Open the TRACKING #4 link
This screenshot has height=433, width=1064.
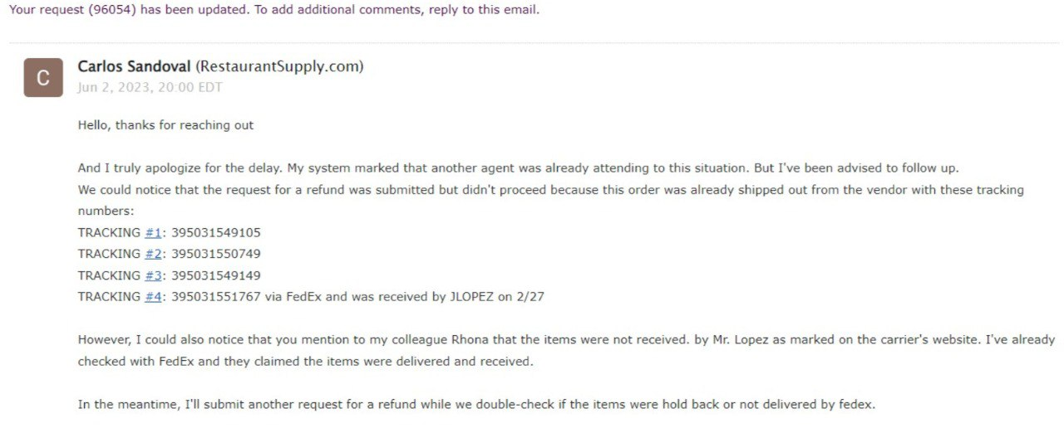pyautogui.click(x=153, y=296)
